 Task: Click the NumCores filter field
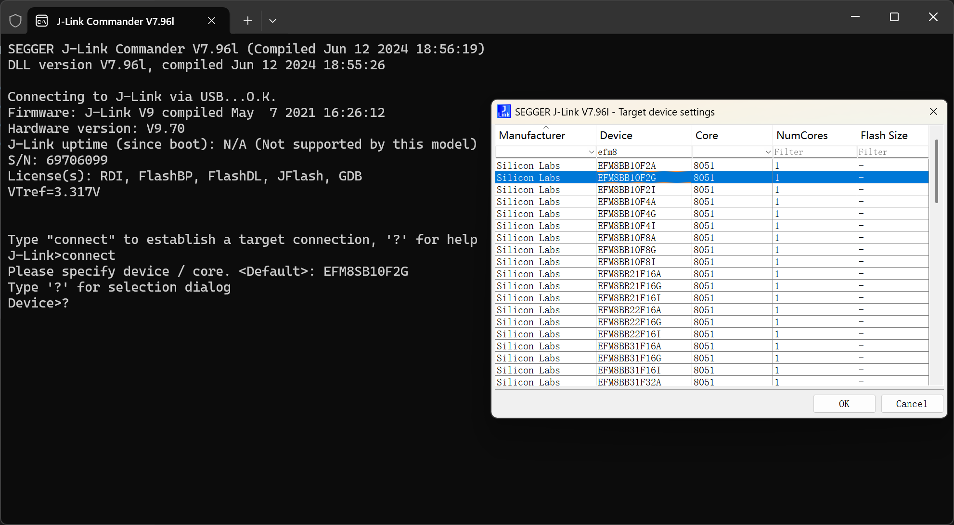click(813, 152)
